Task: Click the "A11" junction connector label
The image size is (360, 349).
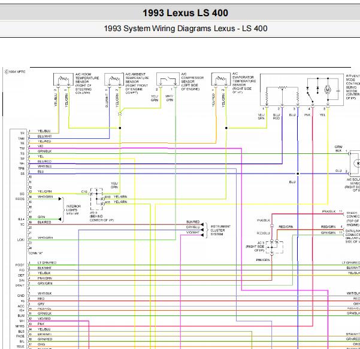Action: click(108, 202)
